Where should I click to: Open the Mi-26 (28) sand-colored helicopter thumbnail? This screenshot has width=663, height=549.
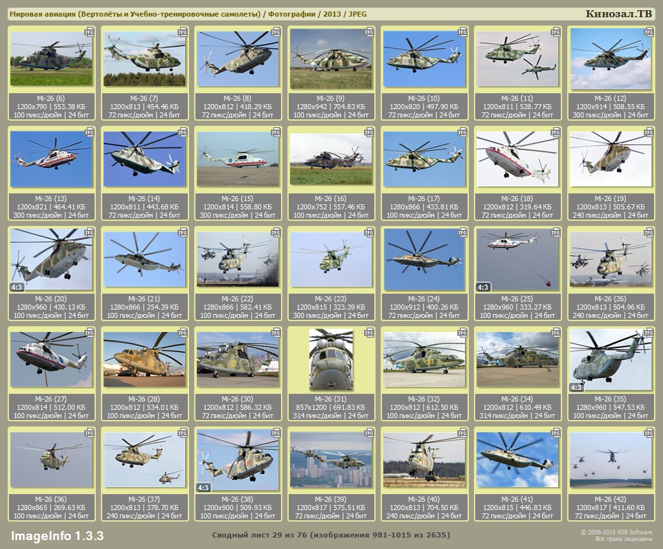(x=144, y=359)
